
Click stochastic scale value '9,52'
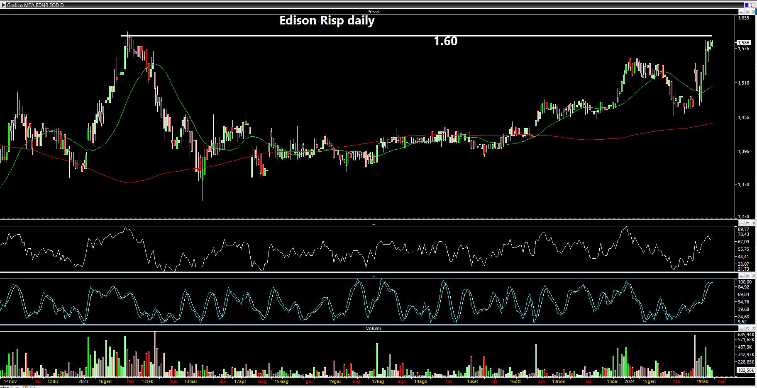[x=742, y=322]
